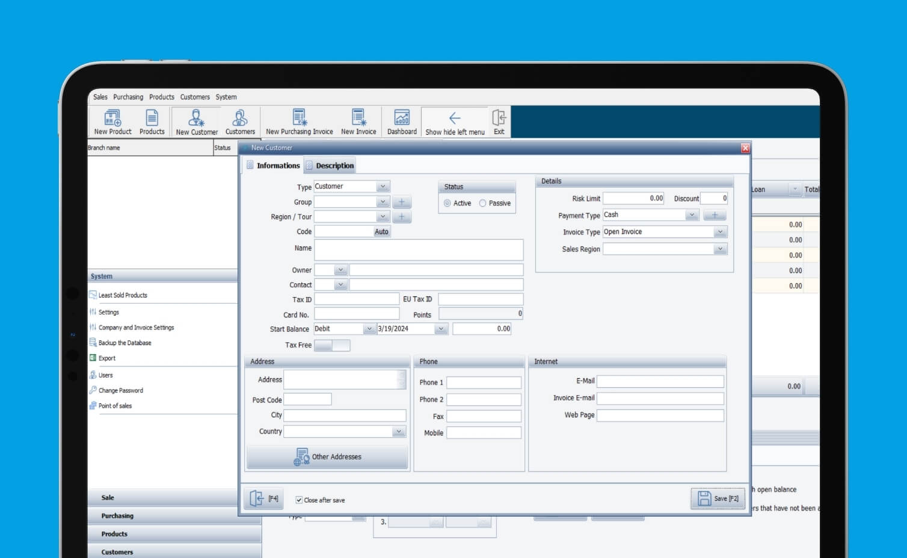Click the Discount input field
Screen dimensions: 907x558
click(x=714, y=198)
